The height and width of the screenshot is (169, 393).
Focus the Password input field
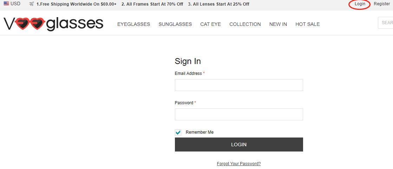[239, 114]
